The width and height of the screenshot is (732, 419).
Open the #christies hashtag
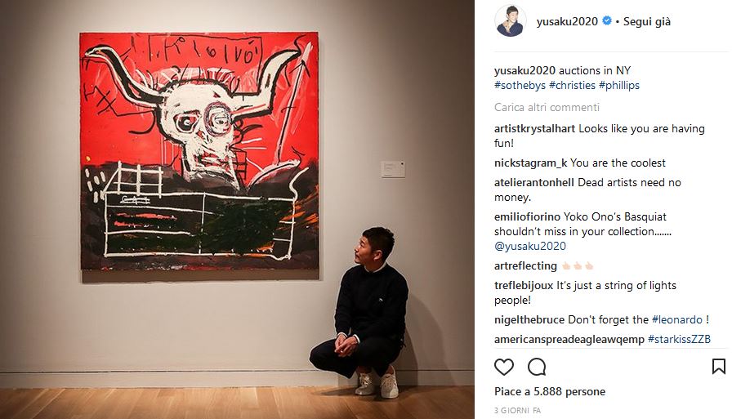click(573, 86)
